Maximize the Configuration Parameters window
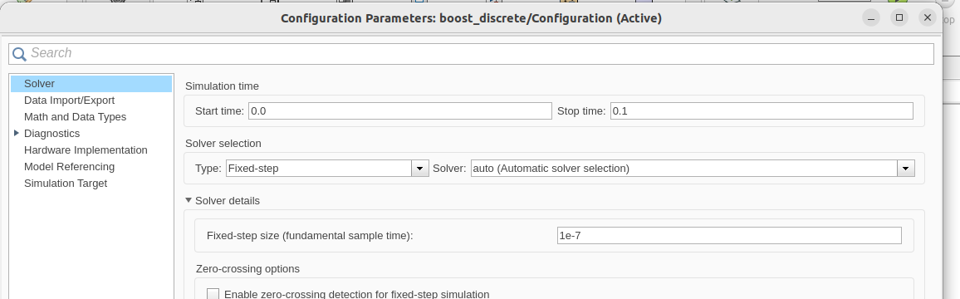 (899, 17)
